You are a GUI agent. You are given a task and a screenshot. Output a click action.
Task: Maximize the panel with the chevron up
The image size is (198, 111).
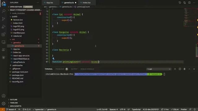189,69
